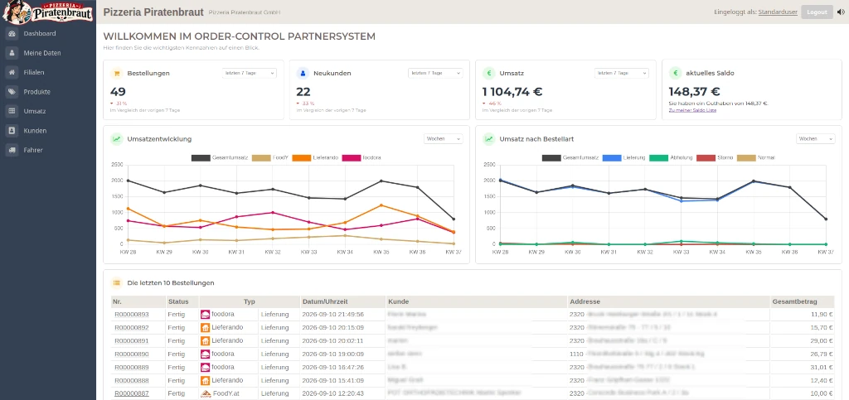This screenshot has height=400, width=849.
Task: Click the Datum/Uhrzeit column header
Action: pyautogui.click(x=342, y=301)
